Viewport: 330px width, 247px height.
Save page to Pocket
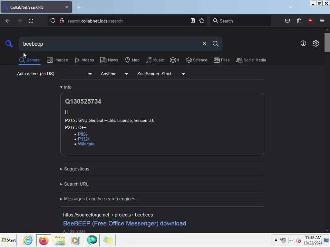coord(287,21)
